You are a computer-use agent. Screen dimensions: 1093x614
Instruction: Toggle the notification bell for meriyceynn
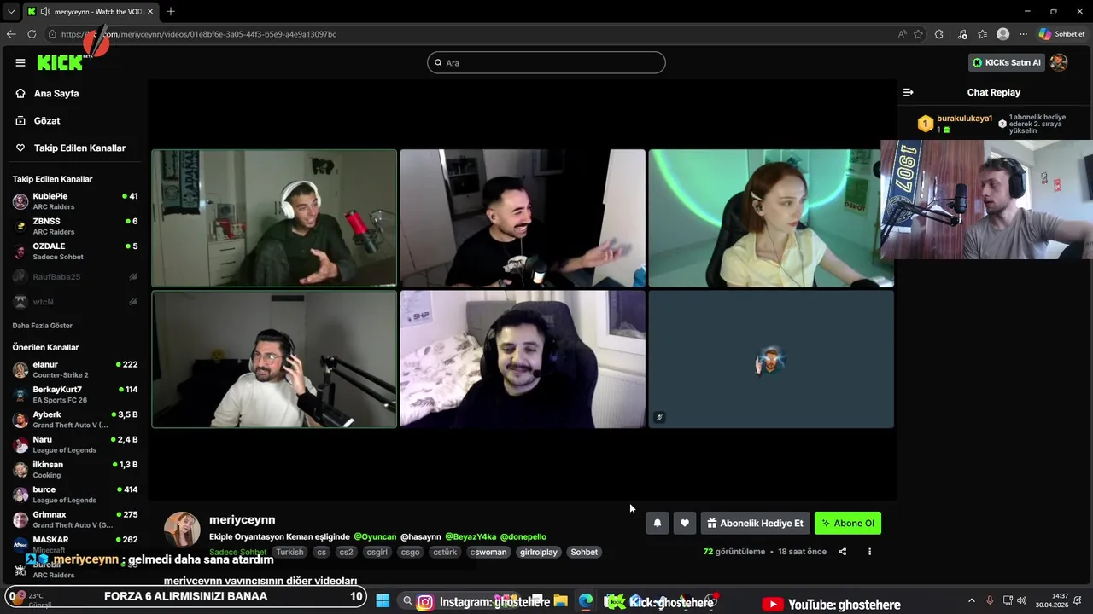click(x=658, y=523)
